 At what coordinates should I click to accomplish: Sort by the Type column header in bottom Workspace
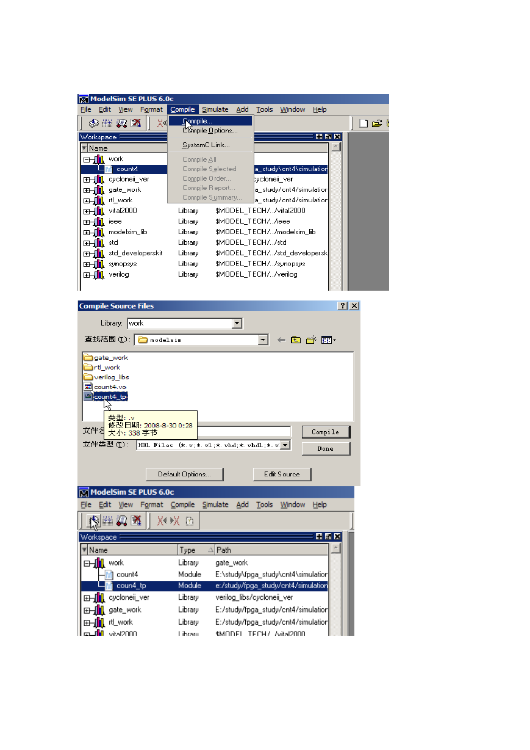pyautogui.click(x=196, y=550)
